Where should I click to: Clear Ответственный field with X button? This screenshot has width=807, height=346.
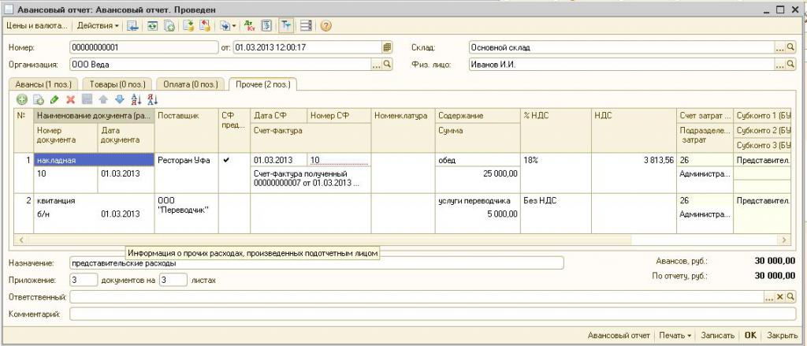click(780, 297)
